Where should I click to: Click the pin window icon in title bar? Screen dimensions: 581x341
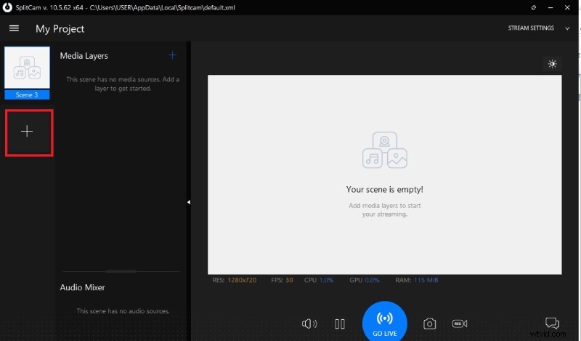(533, 7)
